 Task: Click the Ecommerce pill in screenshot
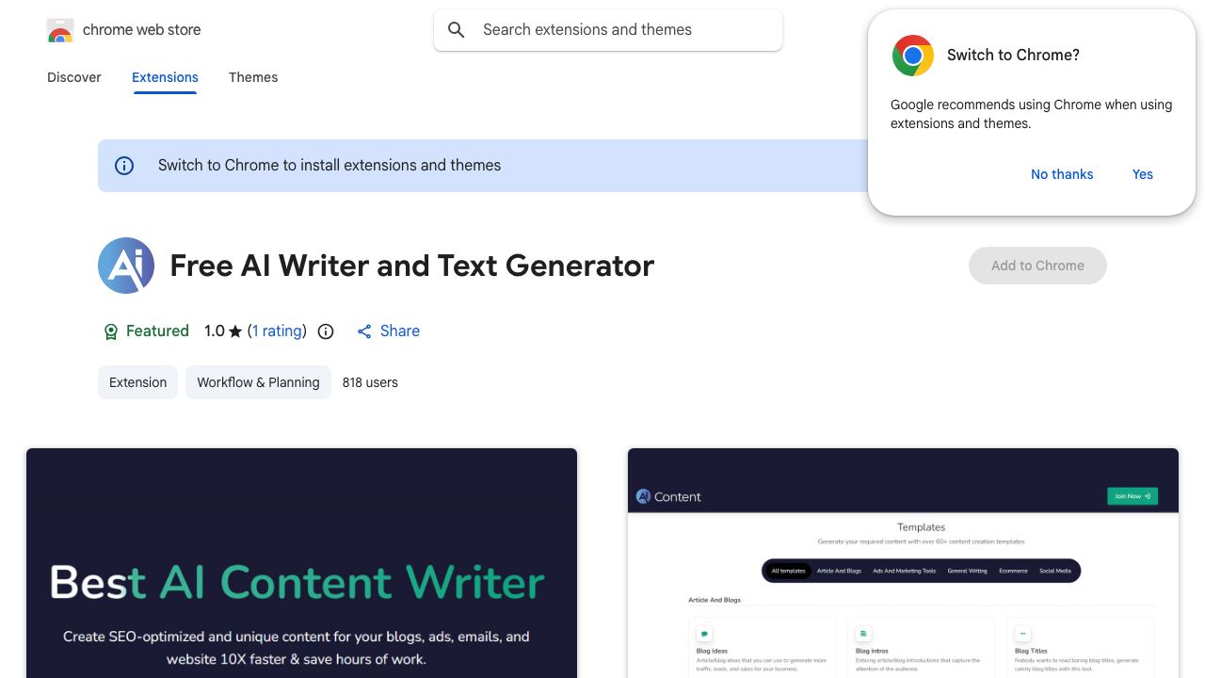1013,571
